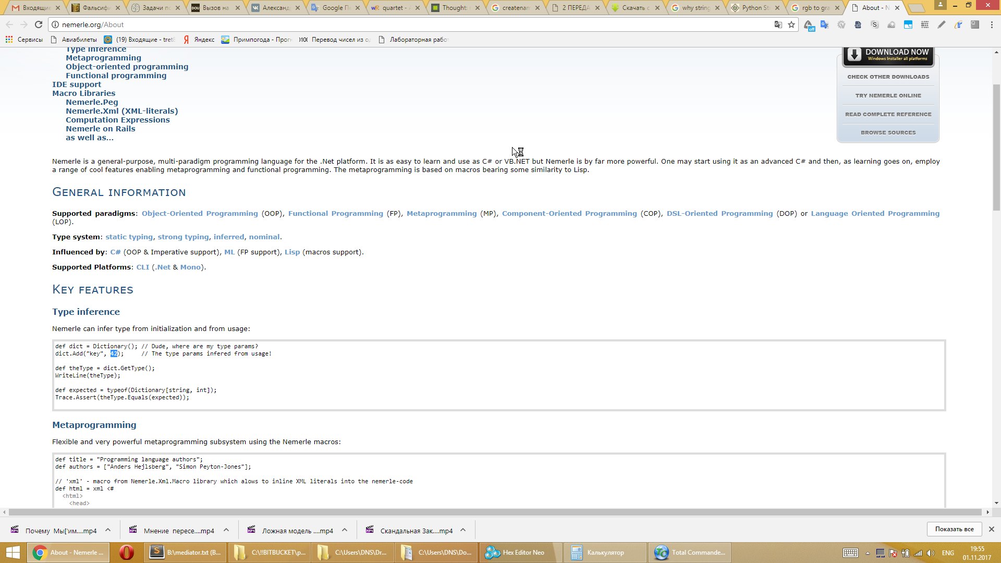The height and width of the screenshot is (563, 1001).
Task: Open the Nemerle.Peg contents link
Action: click(92, 102)
